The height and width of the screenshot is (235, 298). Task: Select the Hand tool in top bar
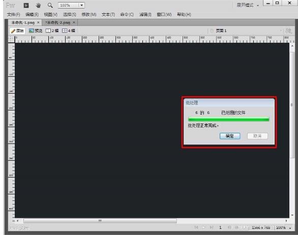point(38,5)
